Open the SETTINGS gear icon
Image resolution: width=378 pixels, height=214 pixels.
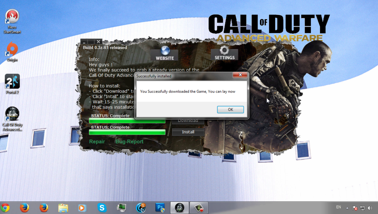(224, 53)
